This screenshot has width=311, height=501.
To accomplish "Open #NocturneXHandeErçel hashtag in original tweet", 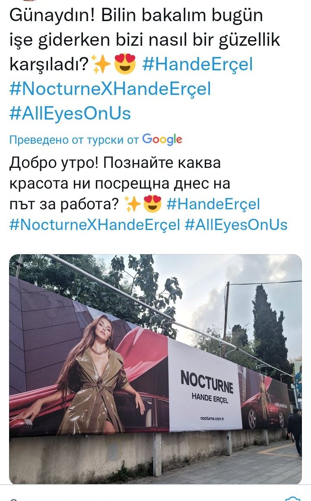I will [110, 89].
